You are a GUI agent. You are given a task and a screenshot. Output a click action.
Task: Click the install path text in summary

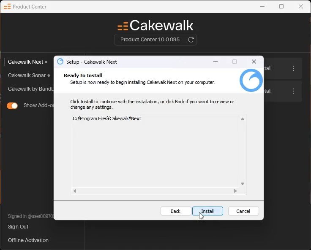pos(107,118)
